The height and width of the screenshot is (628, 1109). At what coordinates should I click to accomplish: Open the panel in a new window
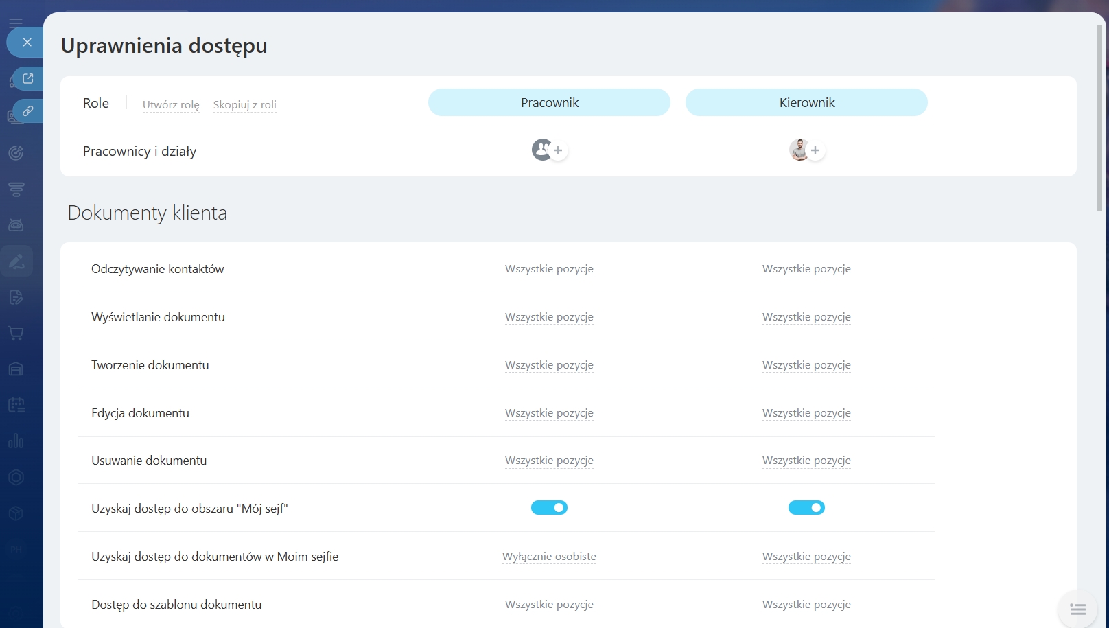(x=28, y=78)
